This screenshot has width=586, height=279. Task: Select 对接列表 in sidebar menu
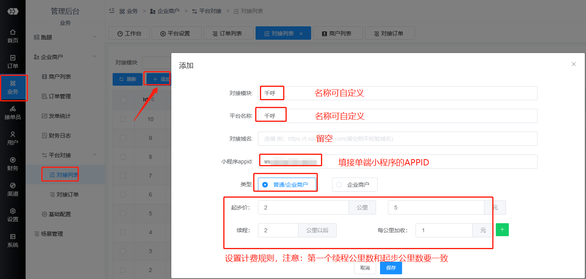pyautogui.click(x=65, y=174)
